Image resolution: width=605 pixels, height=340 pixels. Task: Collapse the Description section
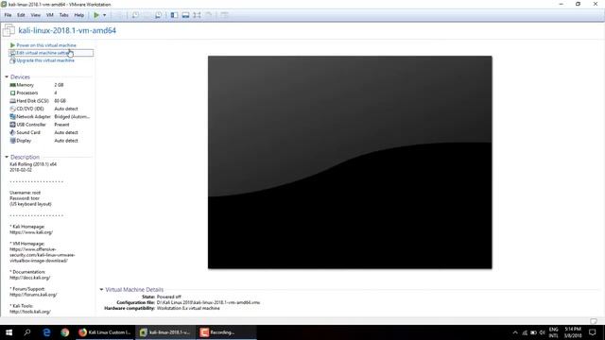[7, 157]
